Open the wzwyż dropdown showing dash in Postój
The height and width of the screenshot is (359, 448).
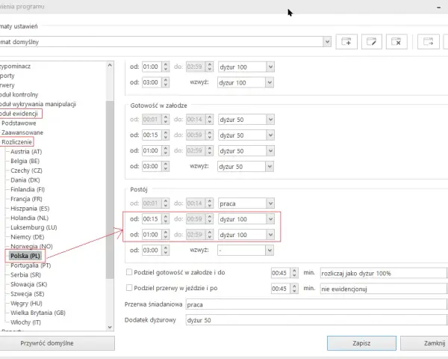click(246, 251)
